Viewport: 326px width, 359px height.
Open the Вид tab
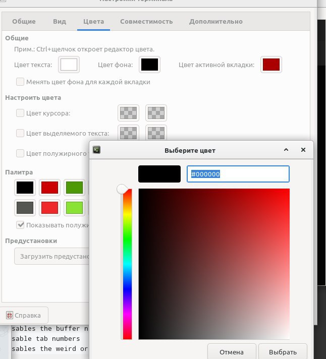(60, 22)
